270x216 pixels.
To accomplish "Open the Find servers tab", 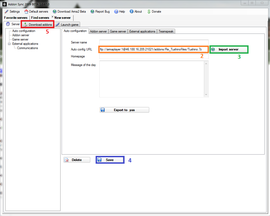I will click(x=40, y=18).
